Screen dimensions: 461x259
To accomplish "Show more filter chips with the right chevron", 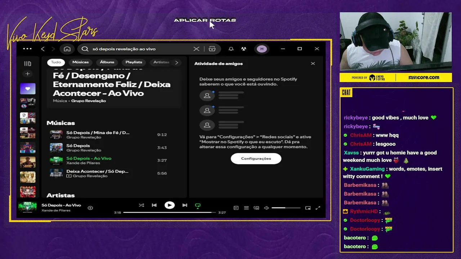I will pyautogui.click(x=176, y=62).
